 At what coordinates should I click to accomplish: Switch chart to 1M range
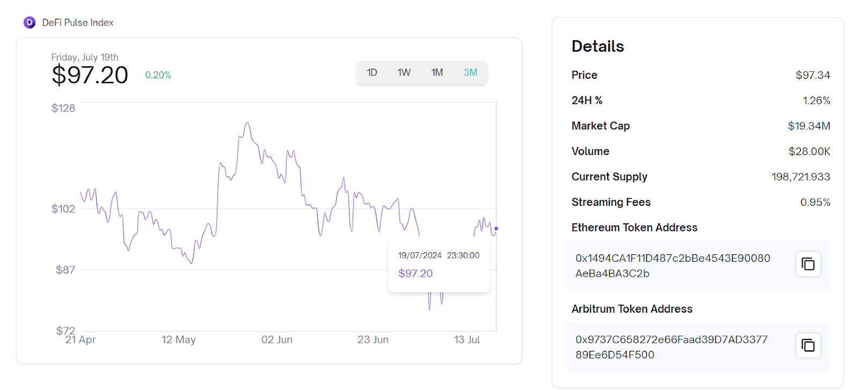tap(437, 72)
